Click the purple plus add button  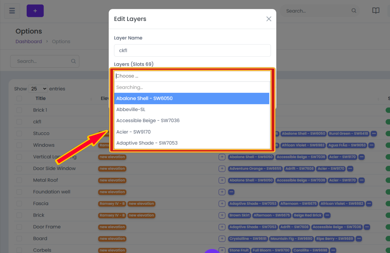point(35,11)
